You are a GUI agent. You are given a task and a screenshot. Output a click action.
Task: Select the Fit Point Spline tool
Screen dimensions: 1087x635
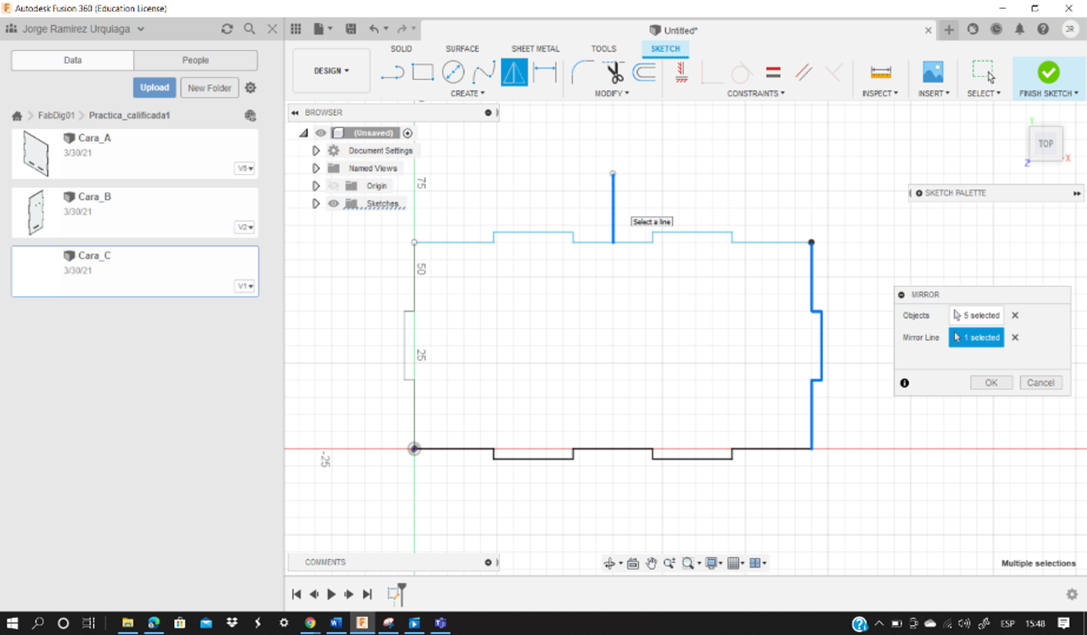point(484,72)
